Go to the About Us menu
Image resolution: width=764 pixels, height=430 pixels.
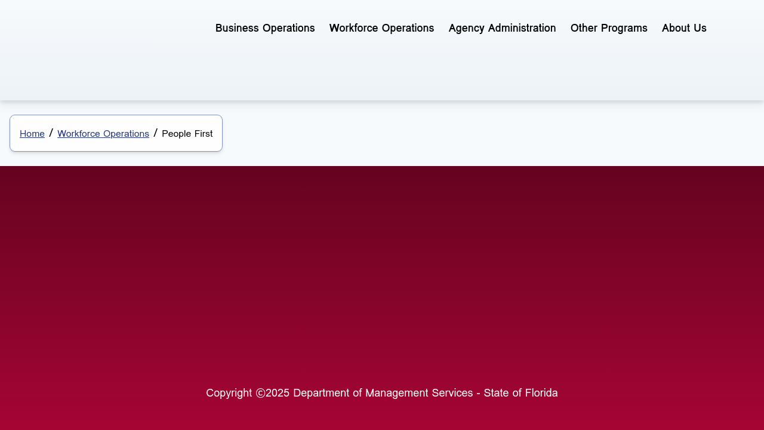tap(684, 28)
